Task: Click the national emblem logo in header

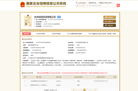Action: pyautogui.click(x=23, y=5)
